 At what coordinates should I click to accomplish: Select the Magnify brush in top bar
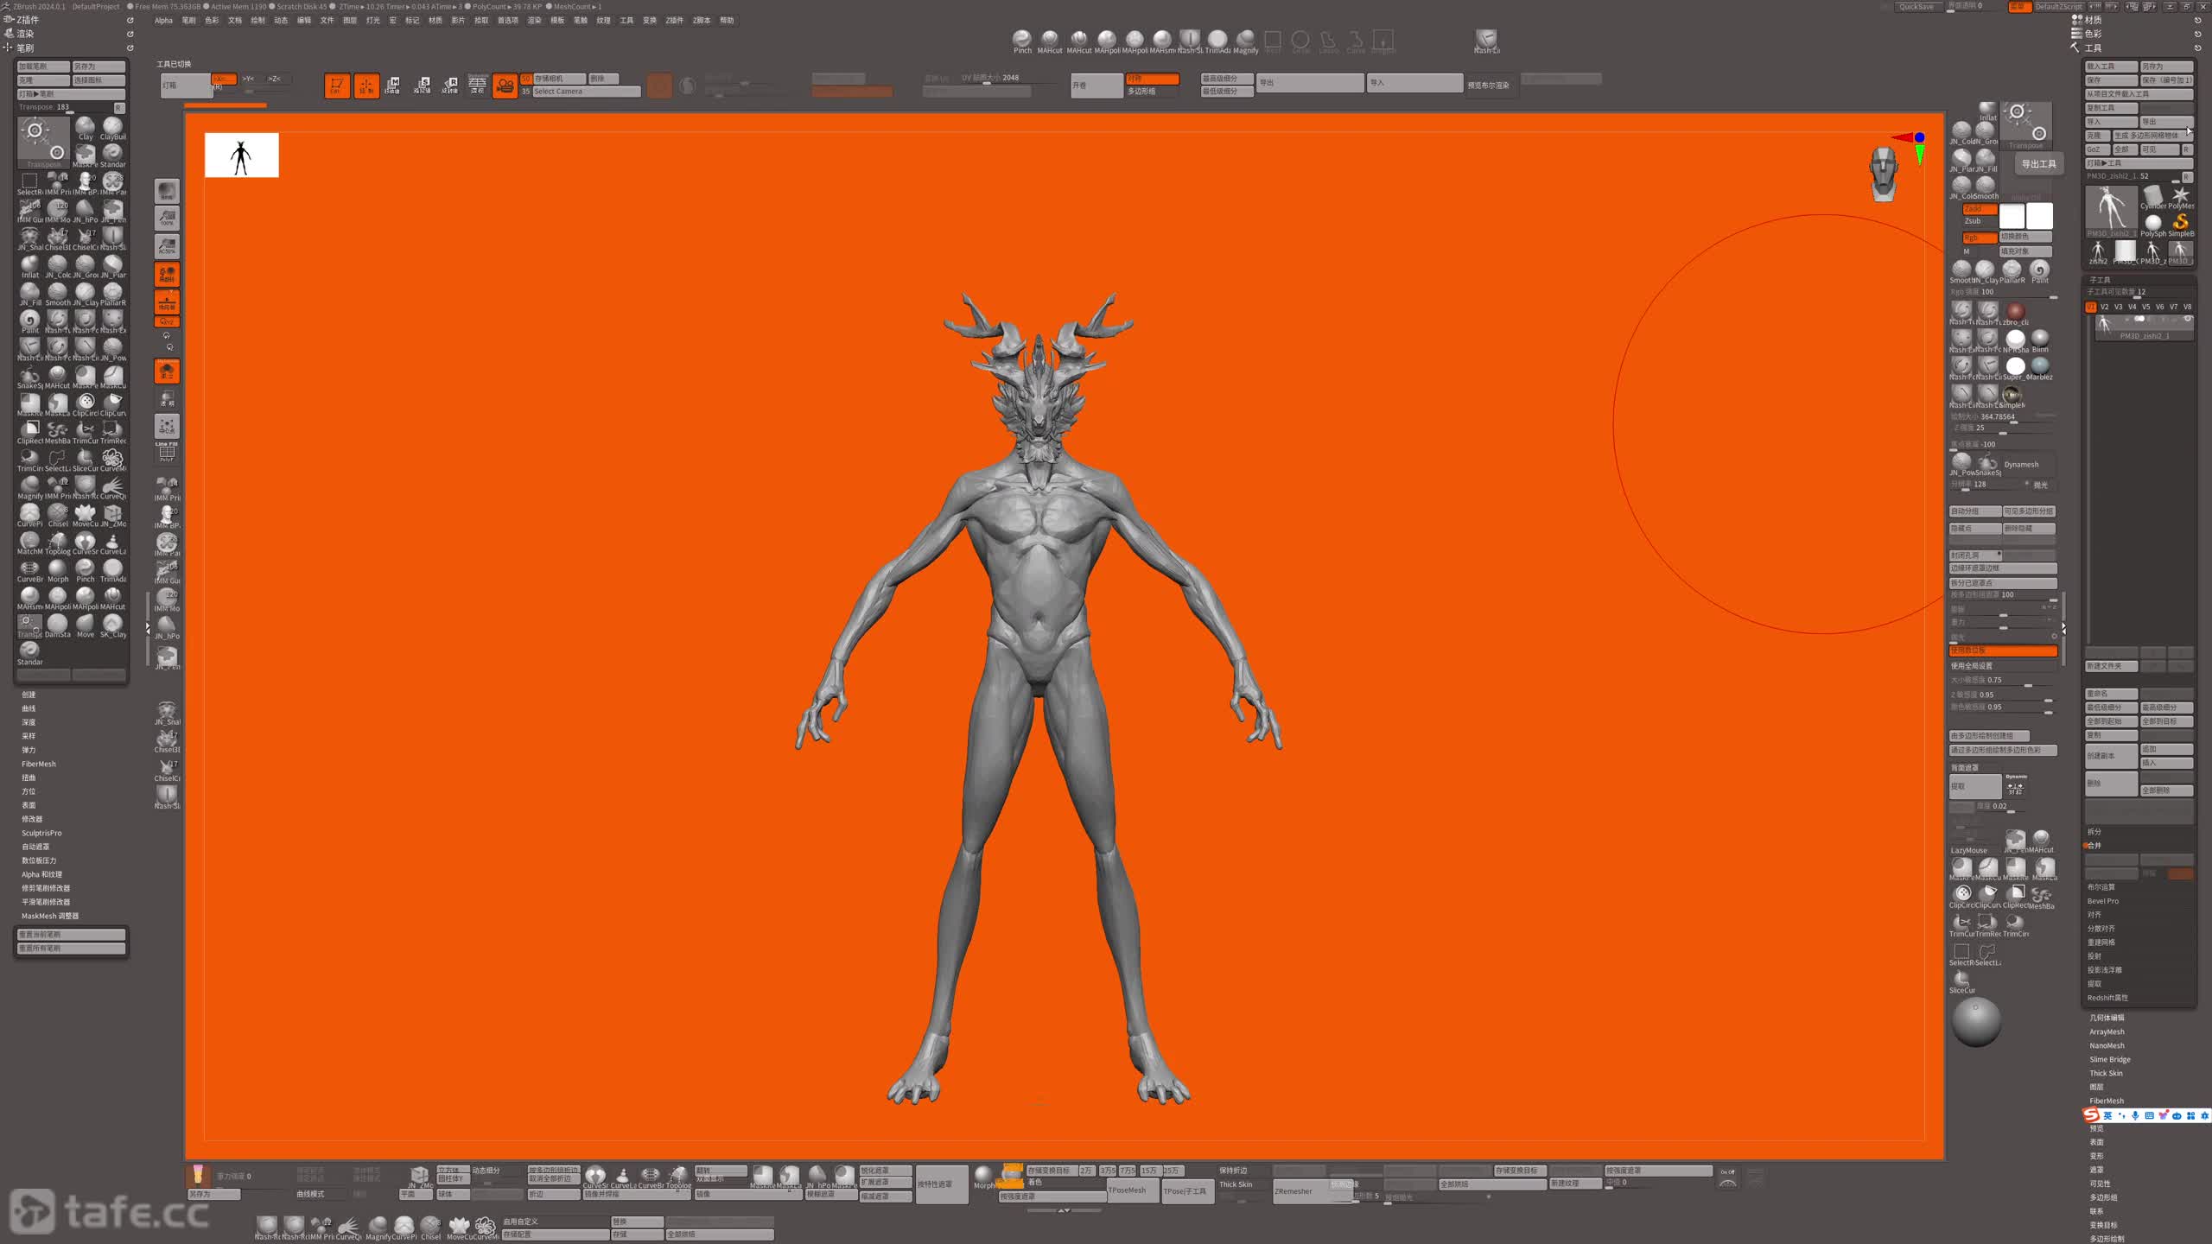[x=1245, y=41]
